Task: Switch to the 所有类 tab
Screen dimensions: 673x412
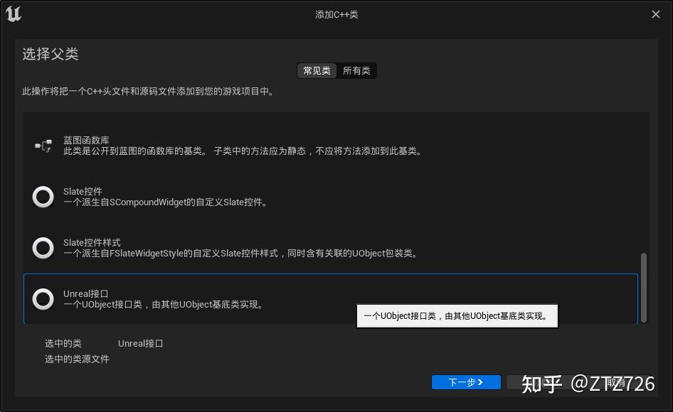Action: [358, 70]
